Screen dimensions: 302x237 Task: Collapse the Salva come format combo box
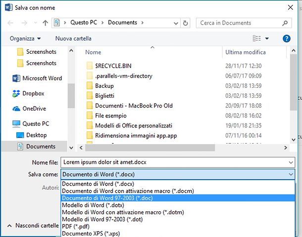[291, 174]
